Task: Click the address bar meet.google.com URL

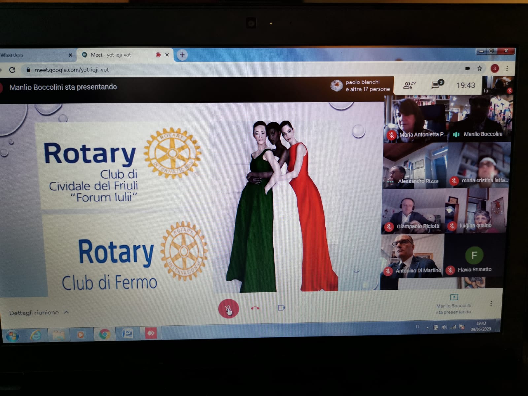Action: [72, 70]
